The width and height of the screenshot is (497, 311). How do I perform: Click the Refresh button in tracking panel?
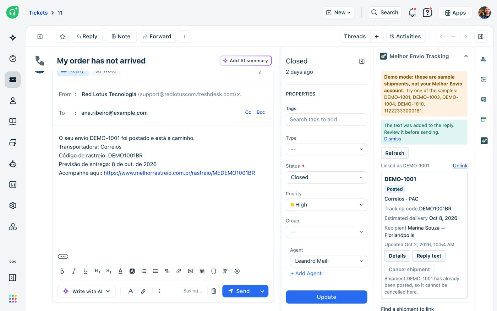tap(395, 153)
